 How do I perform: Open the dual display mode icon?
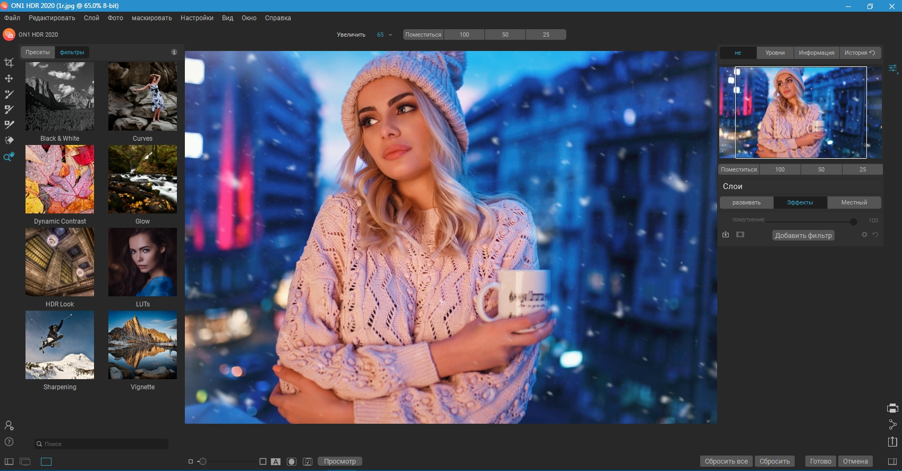(x=25, y=461)
